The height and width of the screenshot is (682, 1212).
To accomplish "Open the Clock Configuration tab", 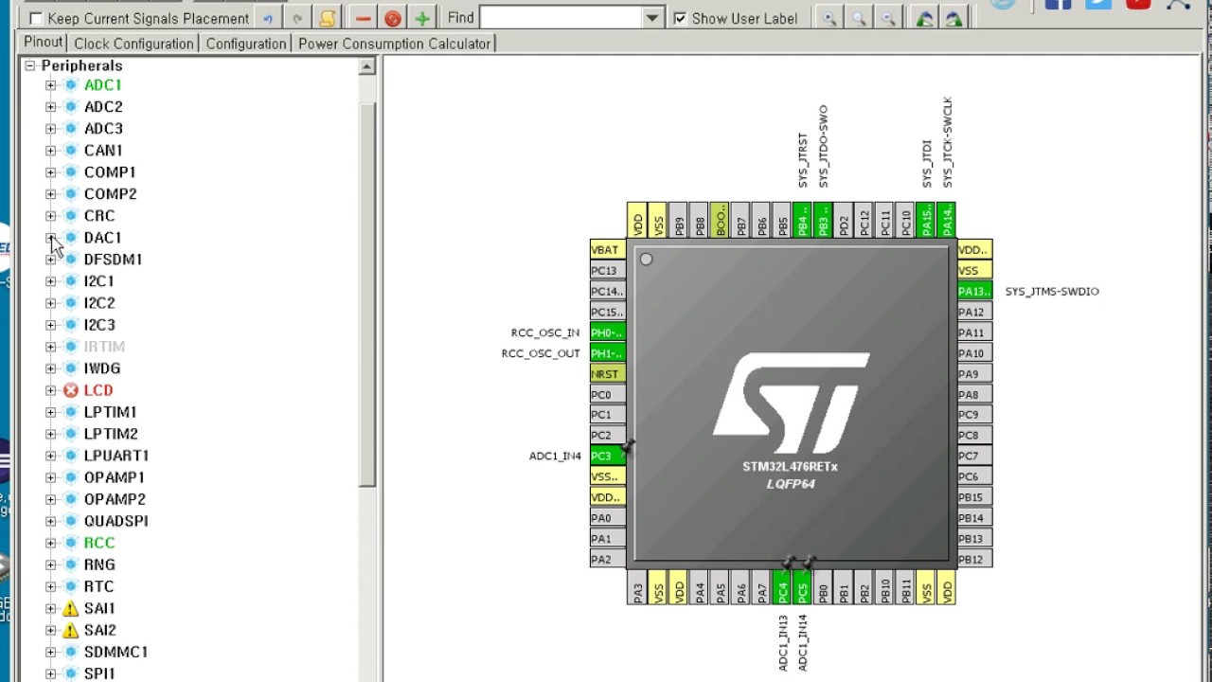I will tap(134, 44).
